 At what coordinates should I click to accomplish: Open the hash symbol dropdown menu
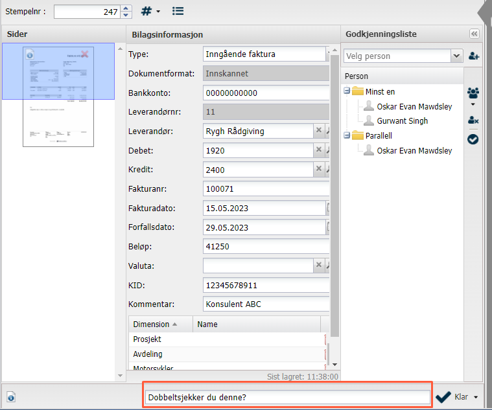pyautogui.click(x=150, y=12)
